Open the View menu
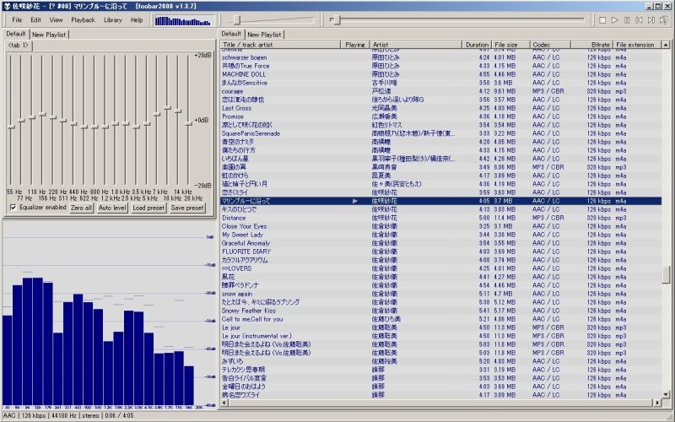 pyautogui.click(x=56, y=19)
